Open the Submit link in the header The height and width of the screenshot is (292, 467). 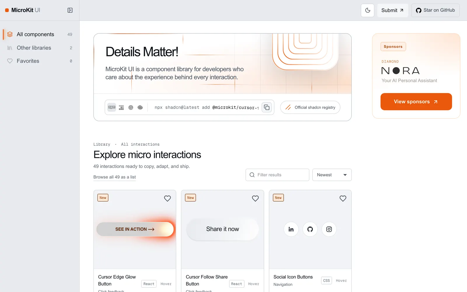tap(393, 10)
